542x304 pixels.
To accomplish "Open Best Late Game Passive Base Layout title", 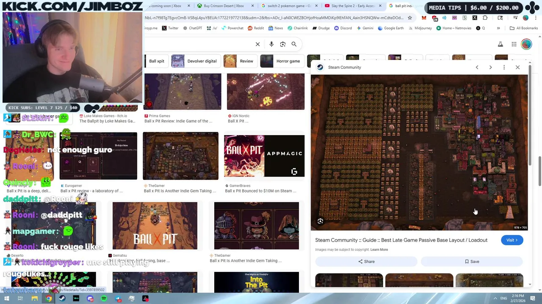I will 401,240.
